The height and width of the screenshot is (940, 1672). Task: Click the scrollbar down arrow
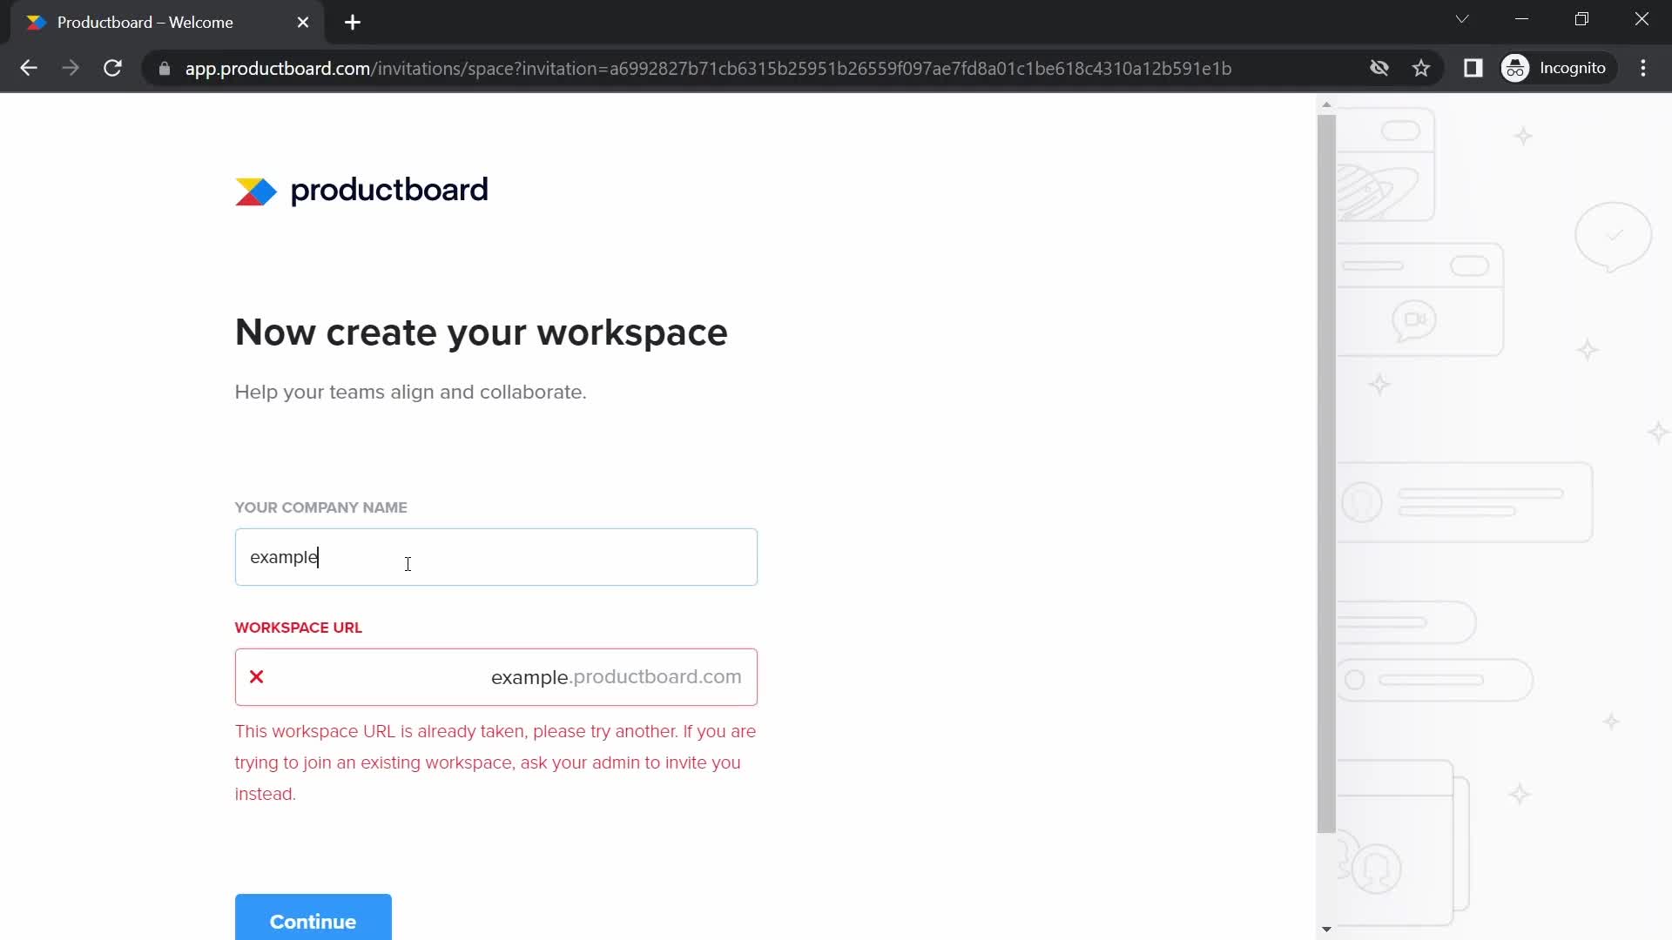1326,930
